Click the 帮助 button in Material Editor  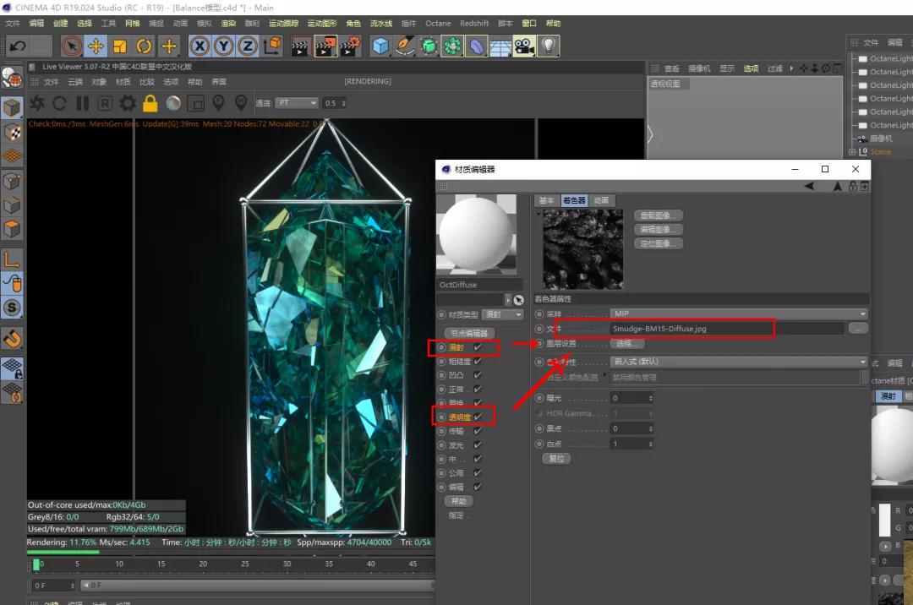[x=459, y=501]
